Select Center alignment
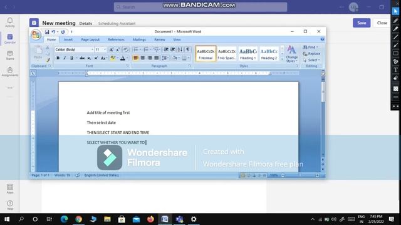 pyautogui.click(x=143, y=58)
